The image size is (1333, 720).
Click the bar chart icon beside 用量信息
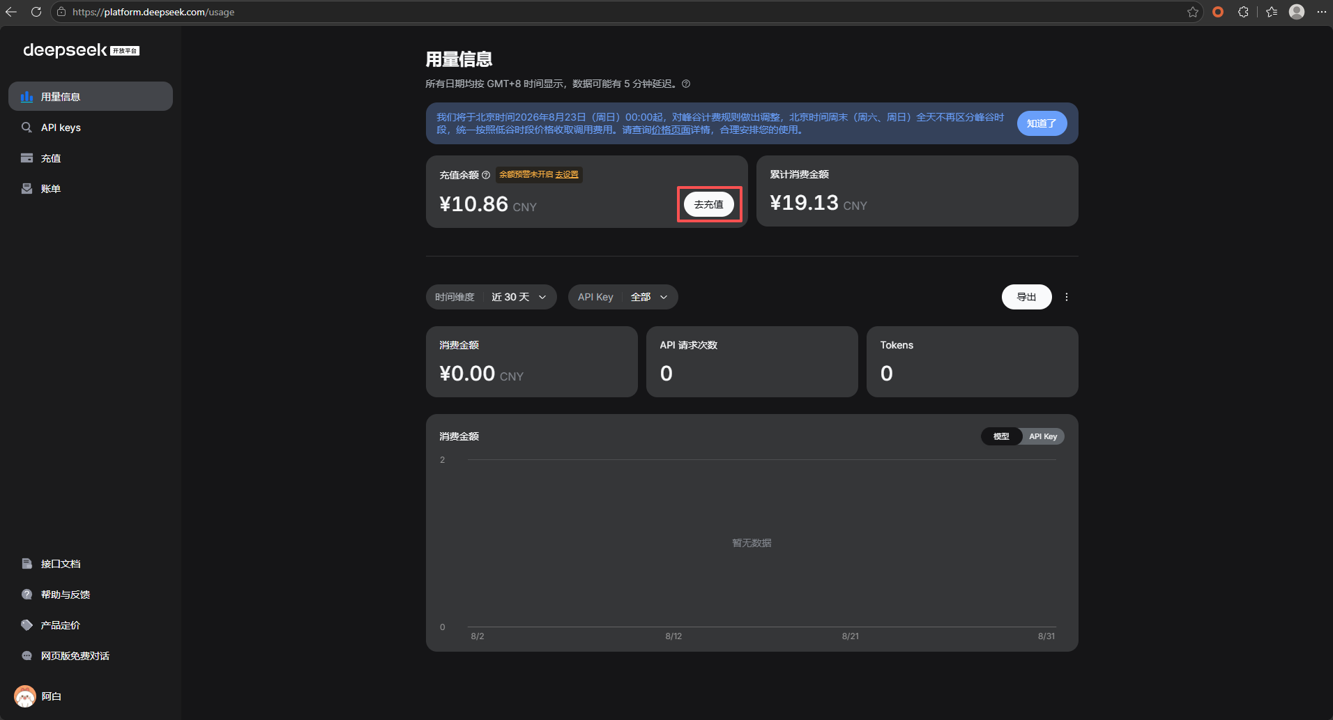tap(26, 97)
